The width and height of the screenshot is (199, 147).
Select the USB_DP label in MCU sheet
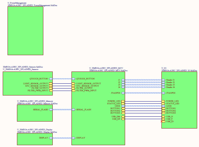pyautogui.click(x=116, y=119)
